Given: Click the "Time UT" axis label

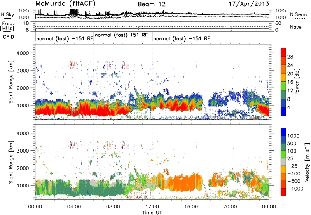Looking at the screenshot, I should click(152, 213).
